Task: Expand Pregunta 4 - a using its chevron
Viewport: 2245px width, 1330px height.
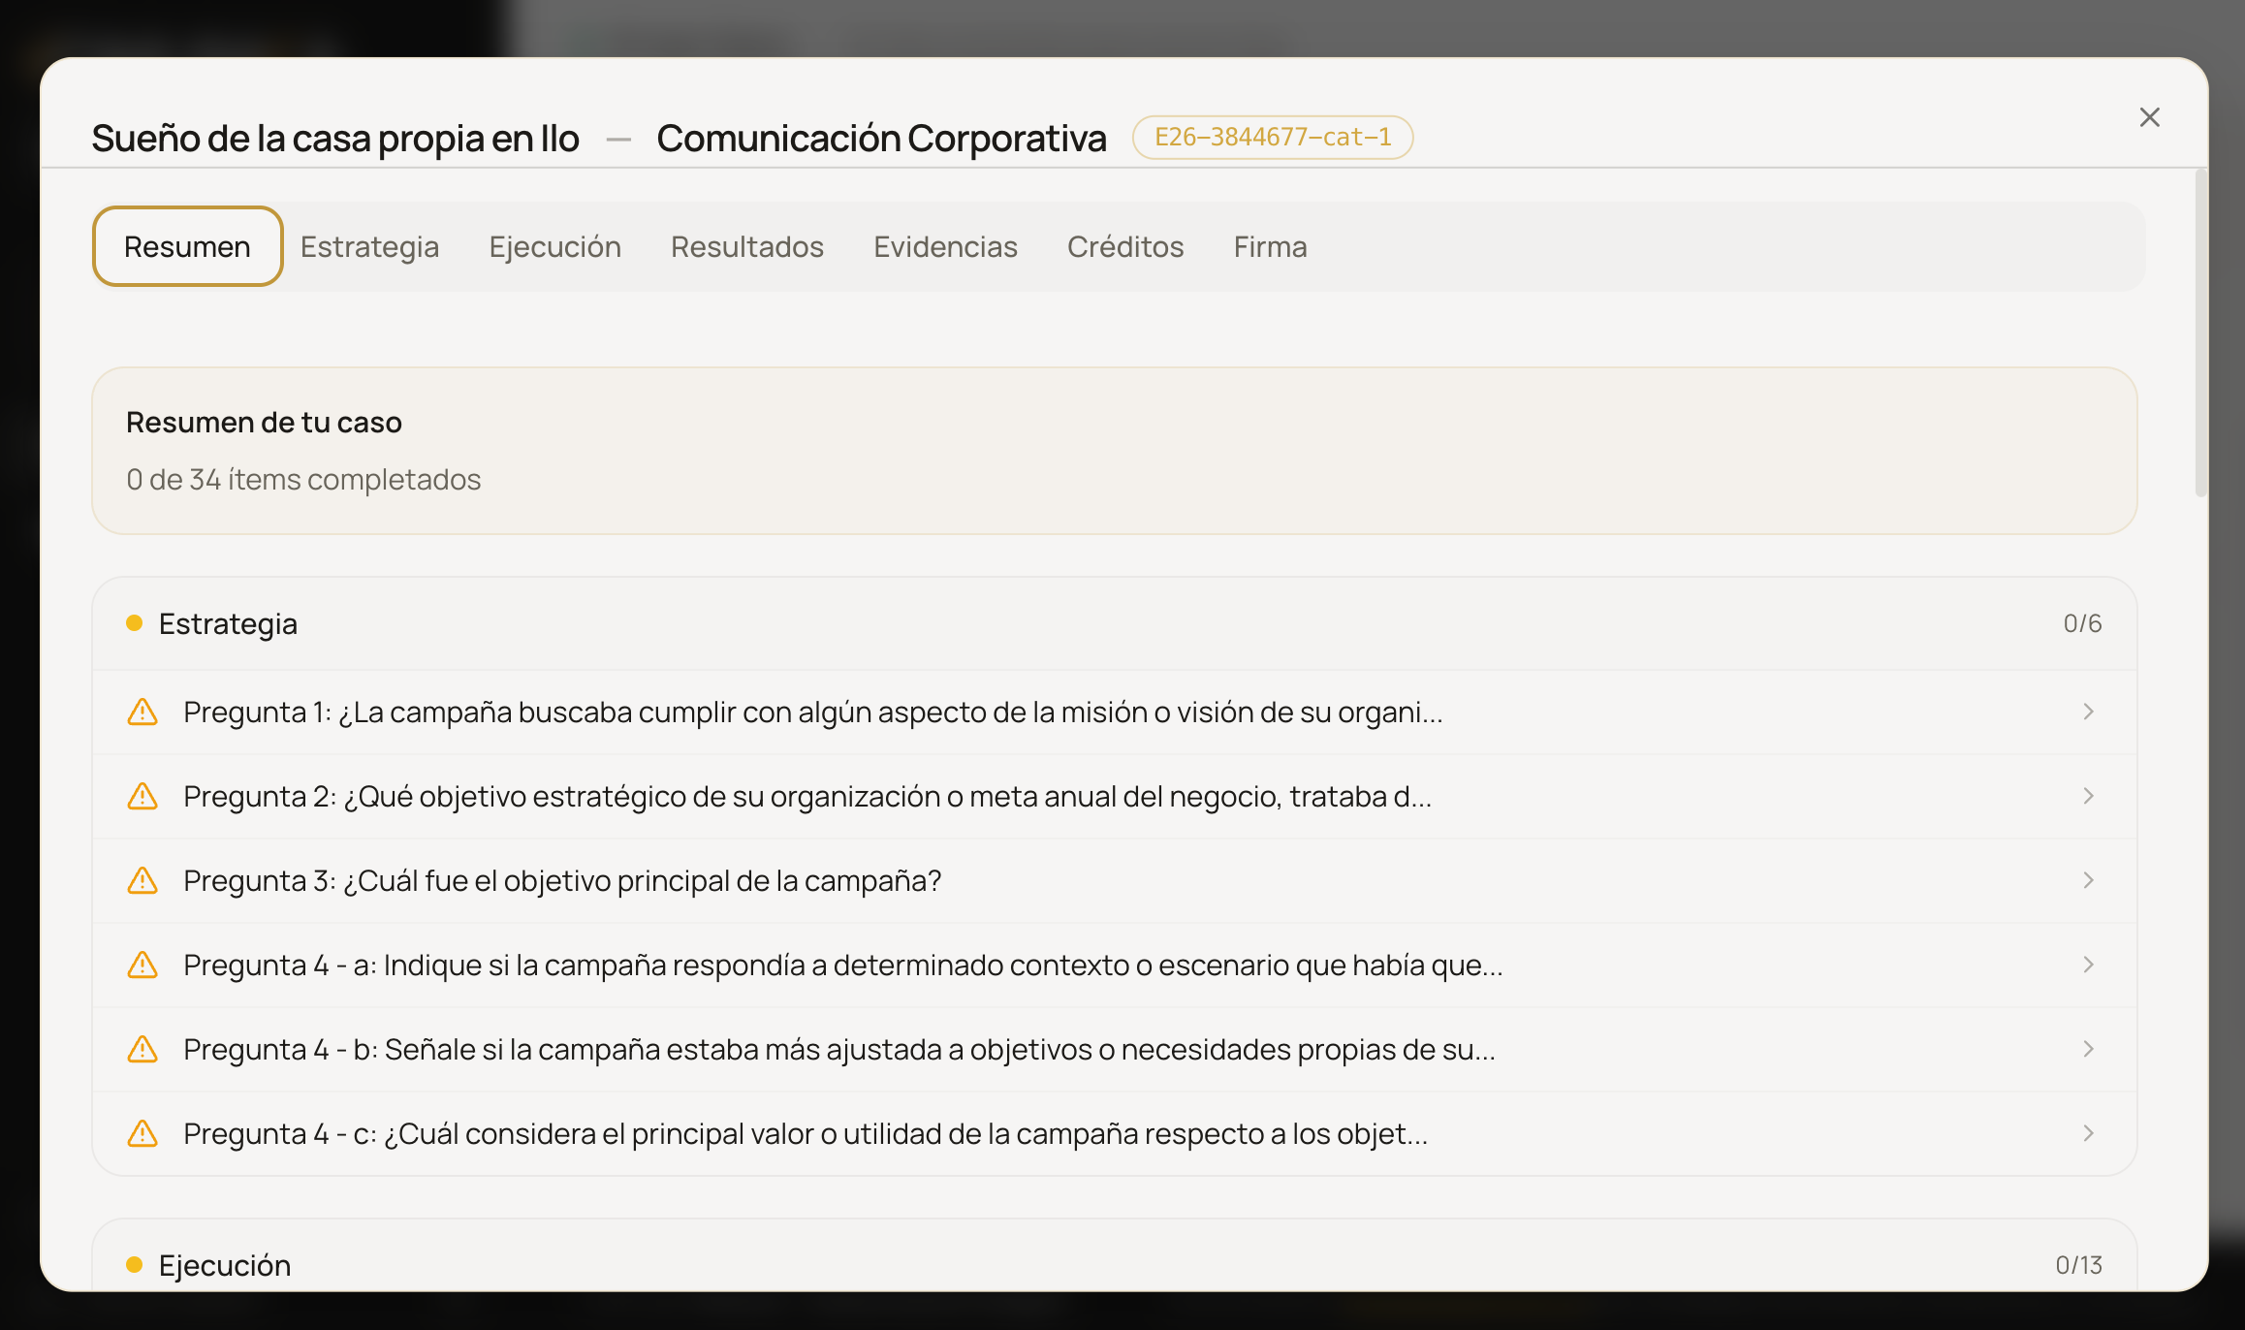Action: pyautogui.click(x=2088, y=965)
